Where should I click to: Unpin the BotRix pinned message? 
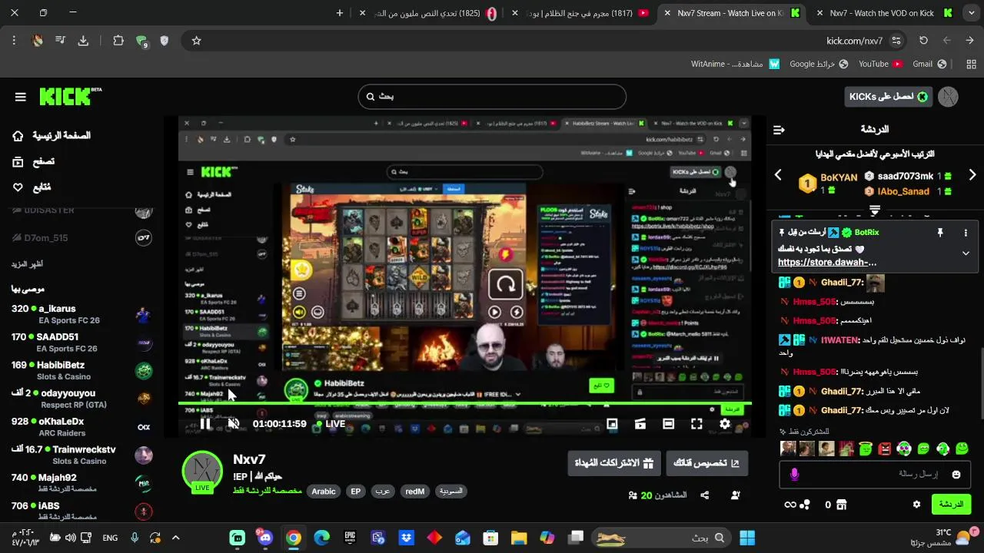(x=939, y=233)
